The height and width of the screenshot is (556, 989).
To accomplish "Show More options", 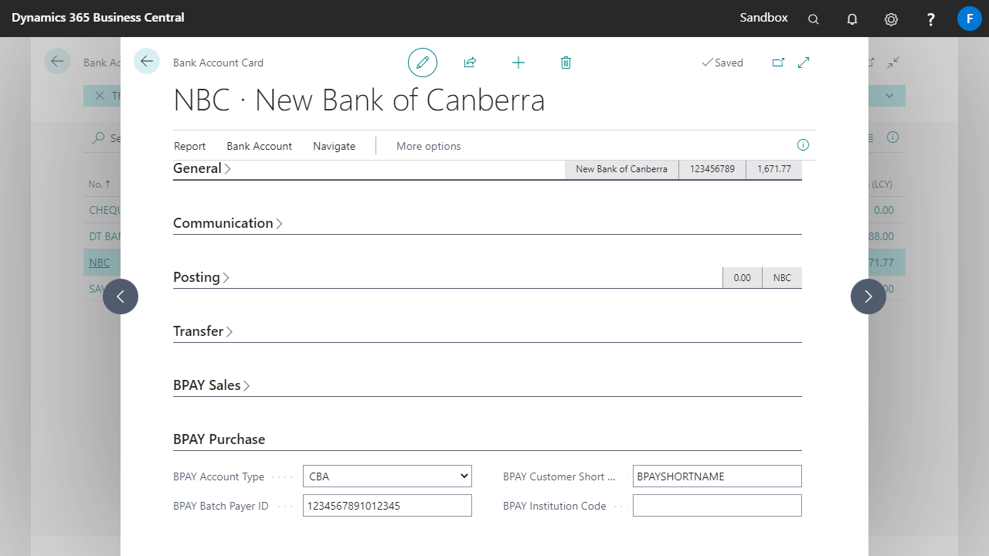I will pos(429,146).
